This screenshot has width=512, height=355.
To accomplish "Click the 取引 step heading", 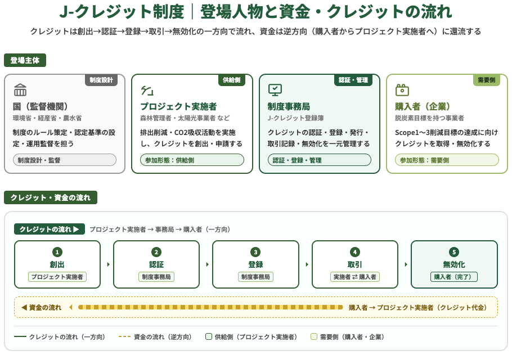I will (355, 264).
